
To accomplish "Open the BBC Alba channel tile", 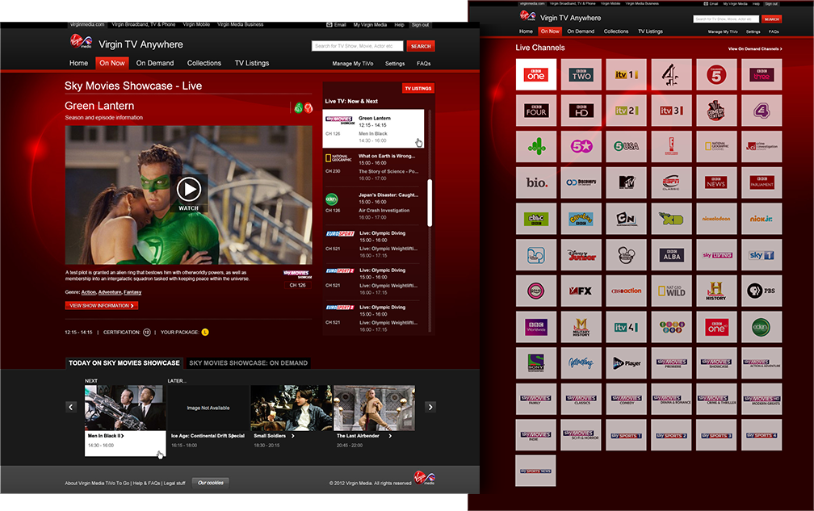I will (671, 255).
